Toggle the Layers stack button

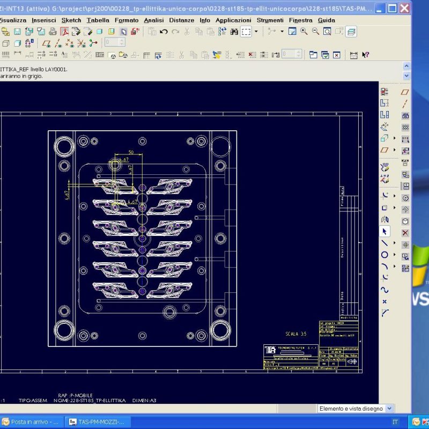[x=351, y=32]
